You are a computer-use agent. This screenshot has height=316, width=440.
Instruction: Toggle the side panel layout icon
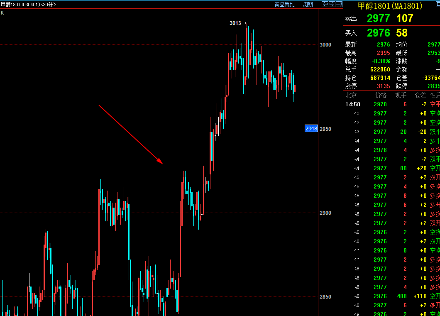(339, 4)
